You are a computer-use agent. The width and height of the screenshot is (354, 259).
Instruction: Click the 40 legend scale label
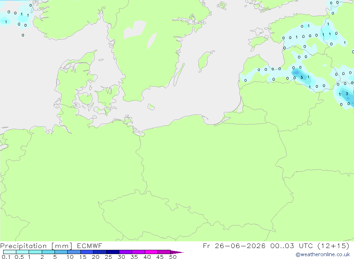point(147,257)
